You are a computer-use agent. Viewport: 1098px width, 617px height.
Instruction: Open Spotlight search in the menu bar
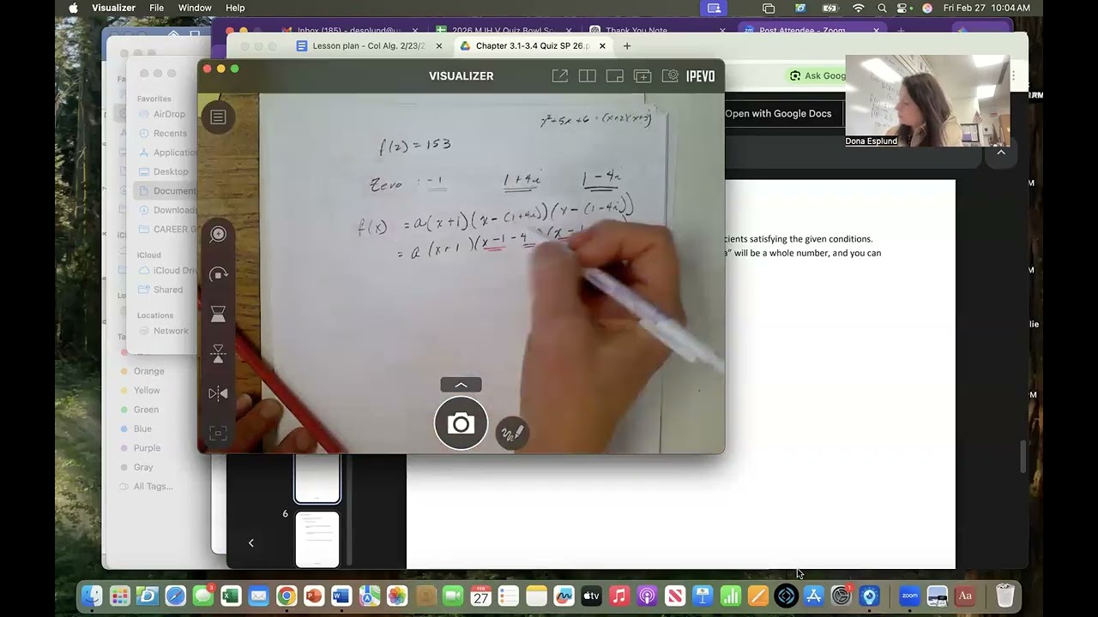coord(883,8)
